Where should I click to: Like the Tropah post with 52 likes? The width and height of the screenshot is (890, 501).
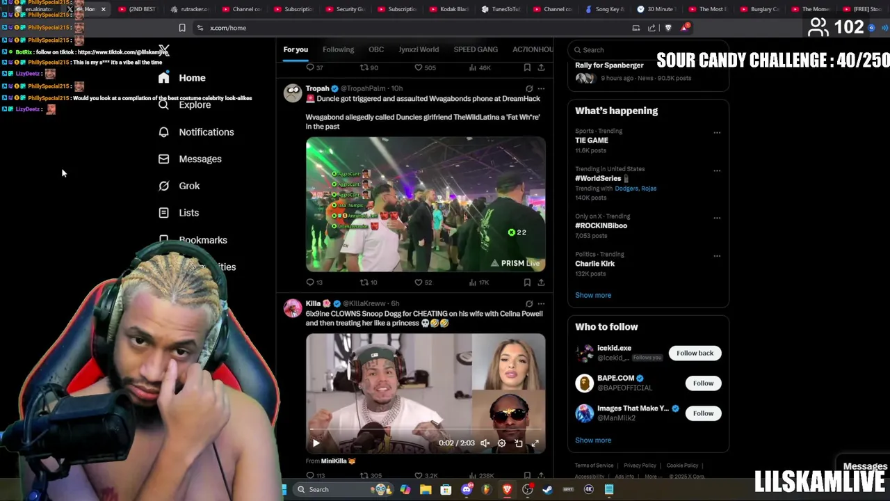click(423, 282)
